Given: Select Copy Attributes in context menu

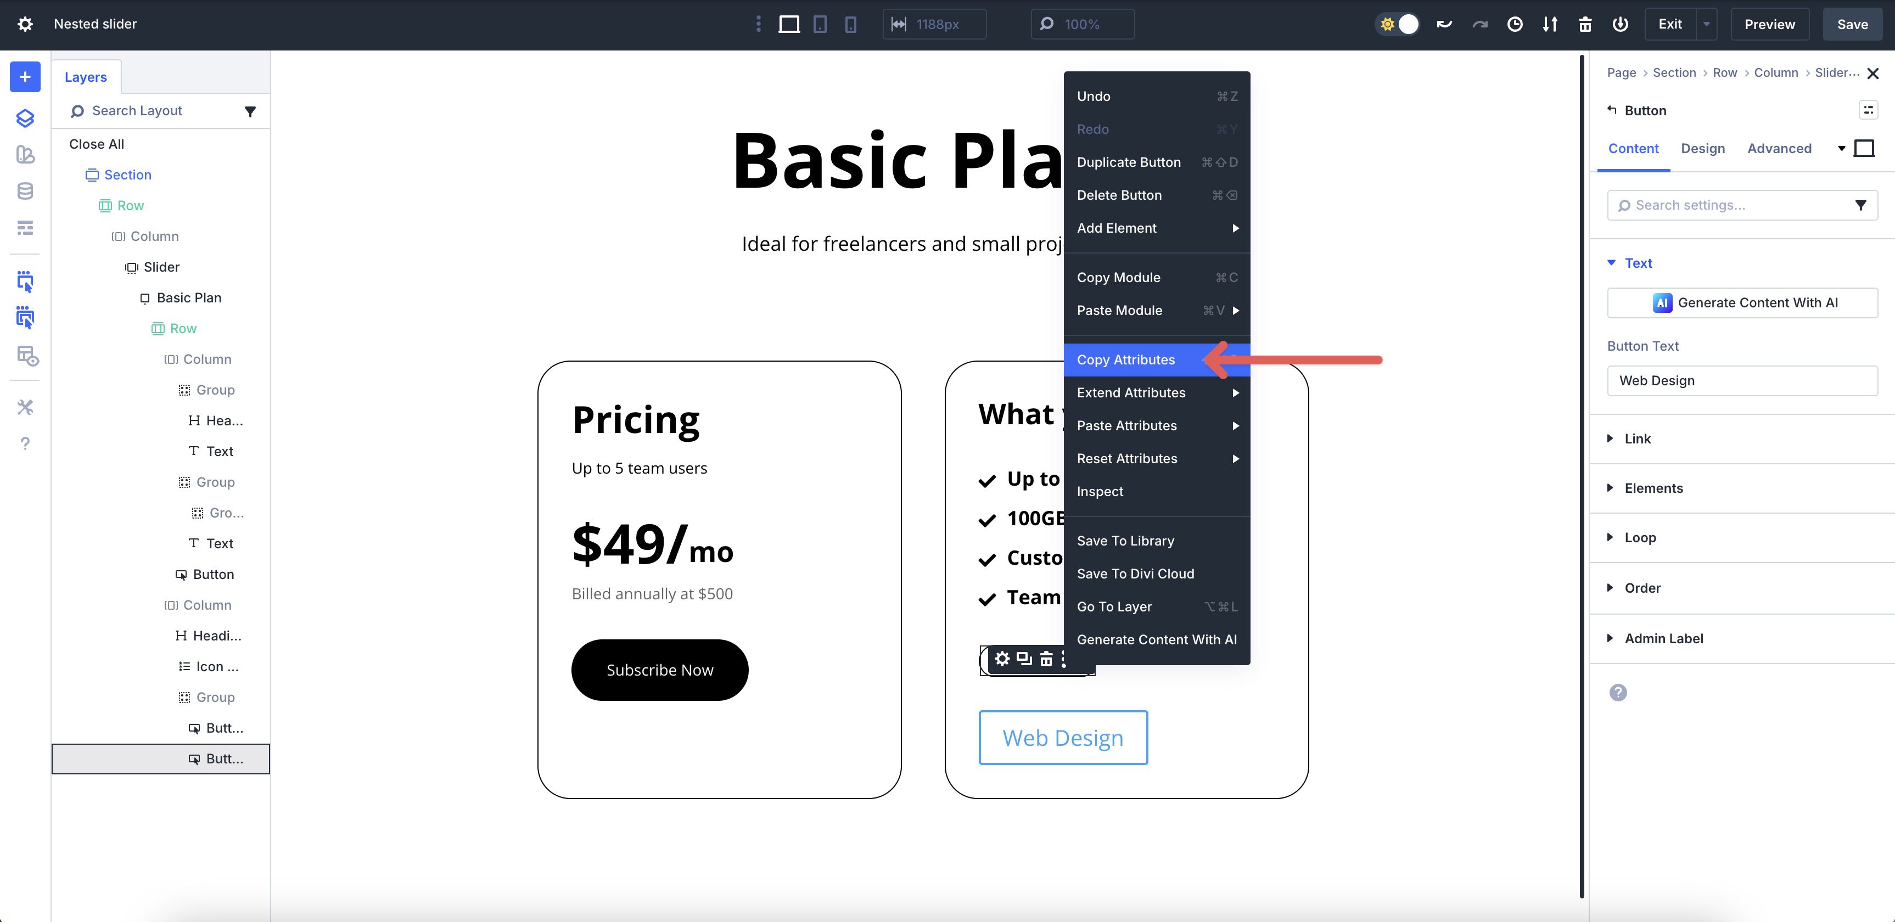Looking at the screenshot, I should pos(1125,359).
